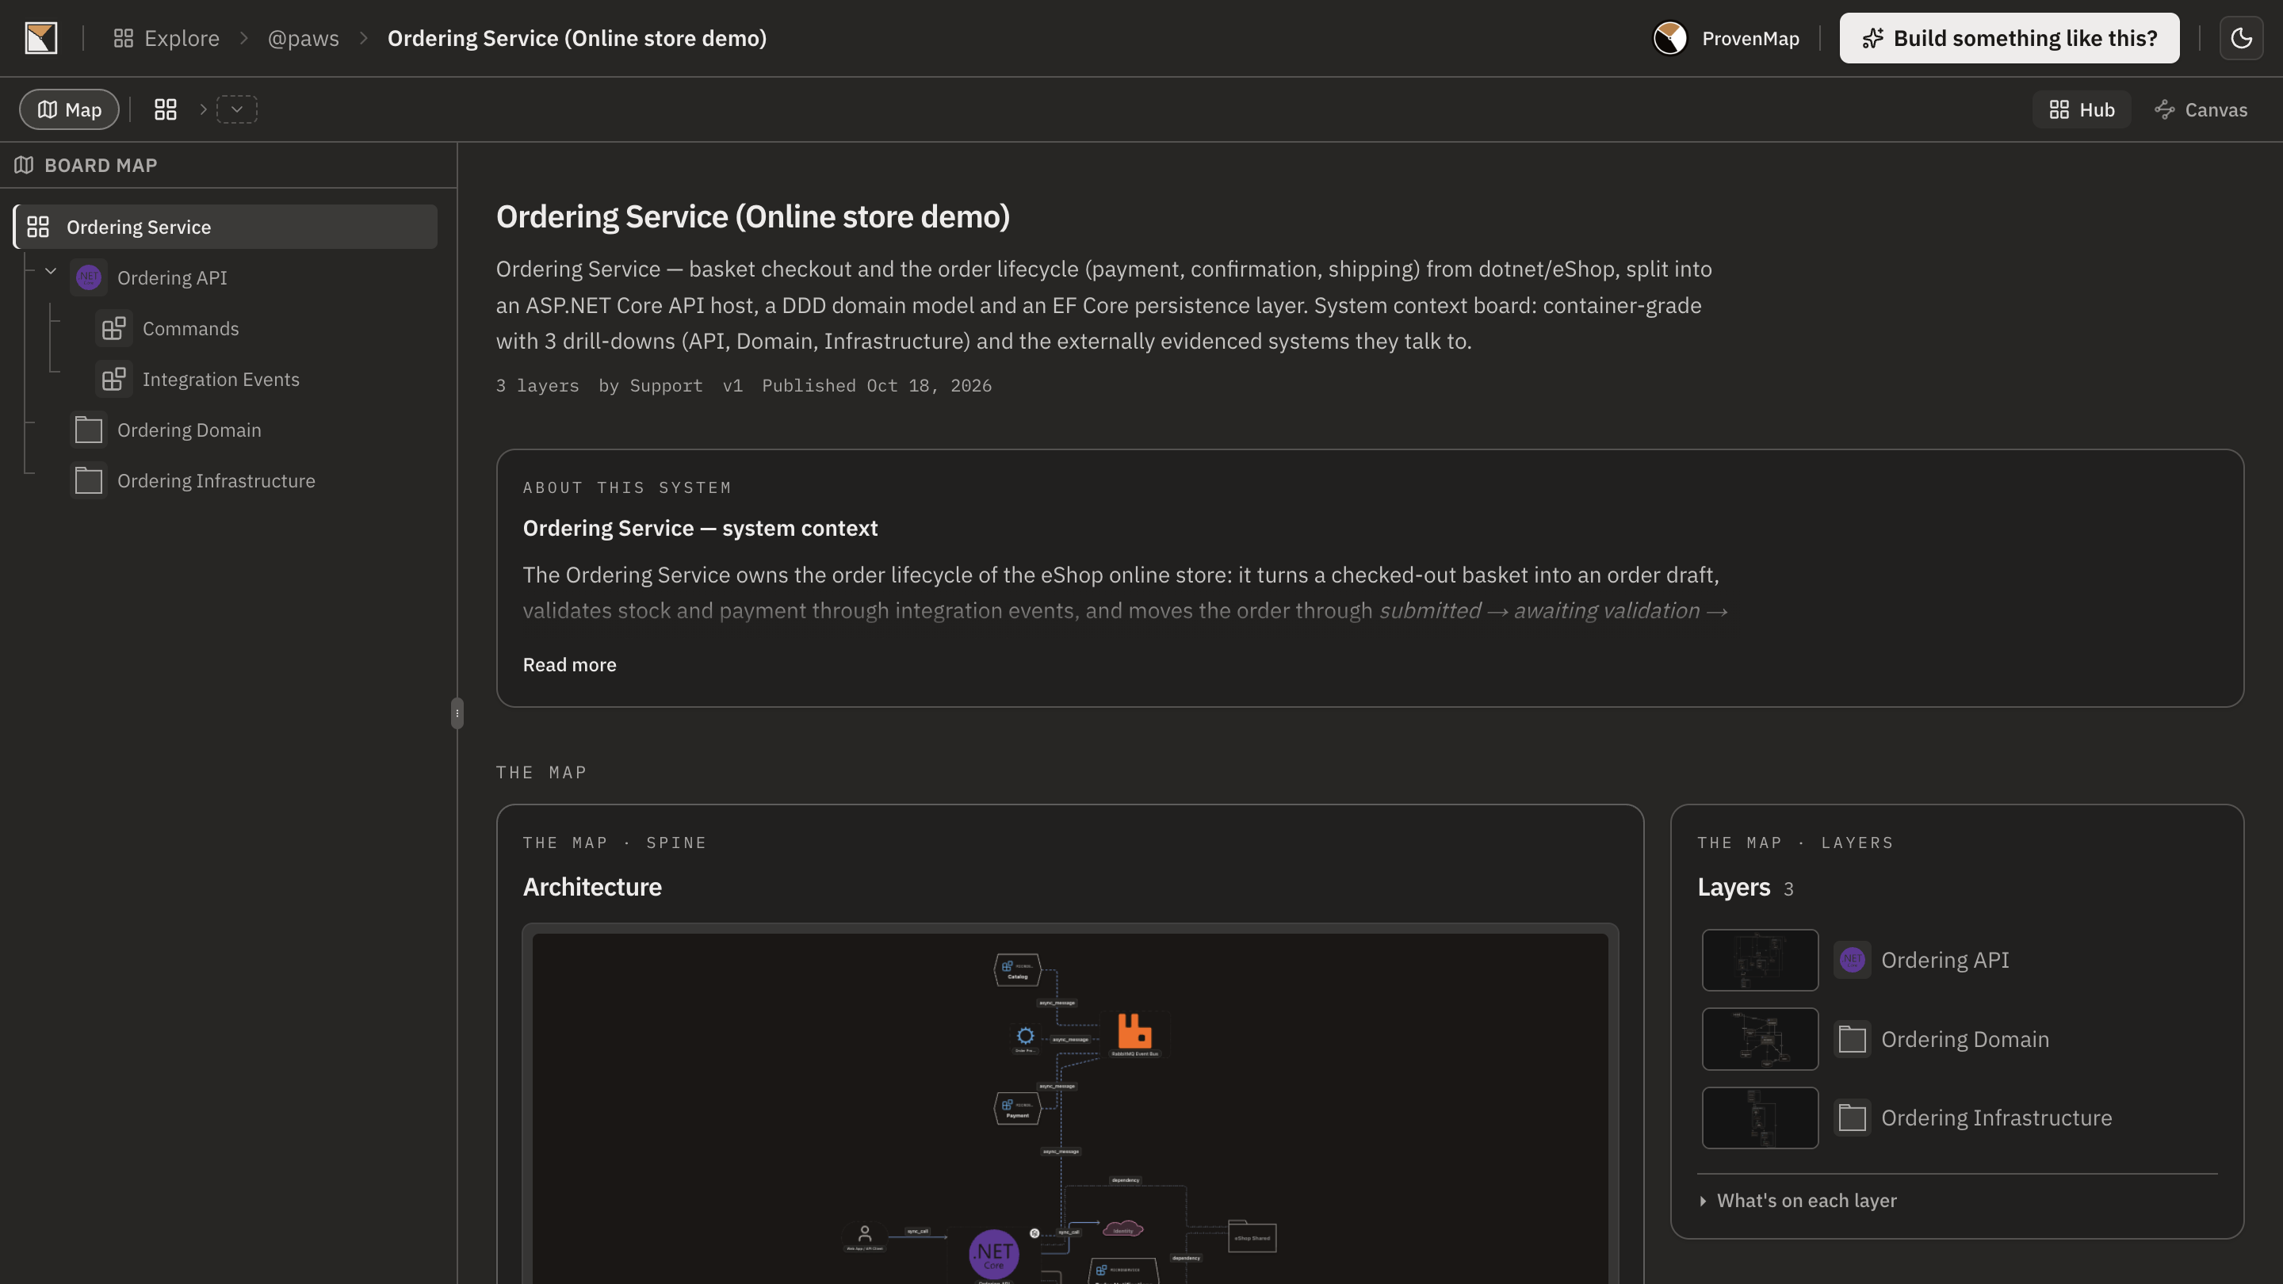
Task: Click .NET icon next to Ordering API layer
Action: click(1853, 960)
